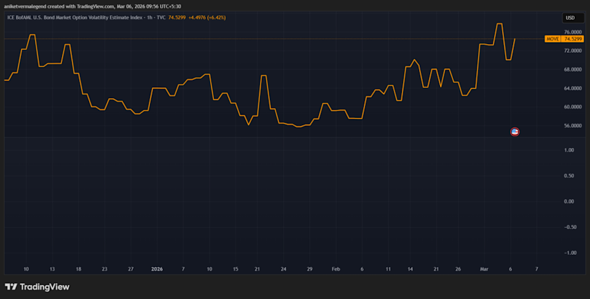Screen dimensions: 590x299
Task: Click the orange MOVE symbol label
Action: click(553, 39)
